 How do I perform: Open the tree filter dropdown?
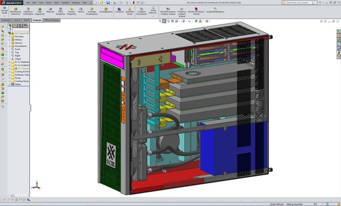pyautogui.click(x=13, y=30)
